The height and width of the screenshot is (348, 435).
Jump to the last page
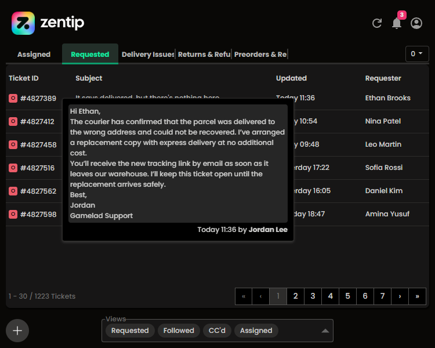click(x=417, y=296)
